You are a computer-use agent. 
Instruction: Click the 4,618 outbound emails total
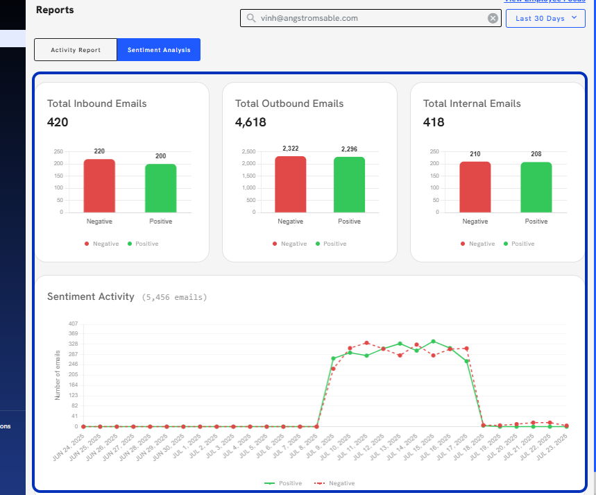tap(250, 122)
